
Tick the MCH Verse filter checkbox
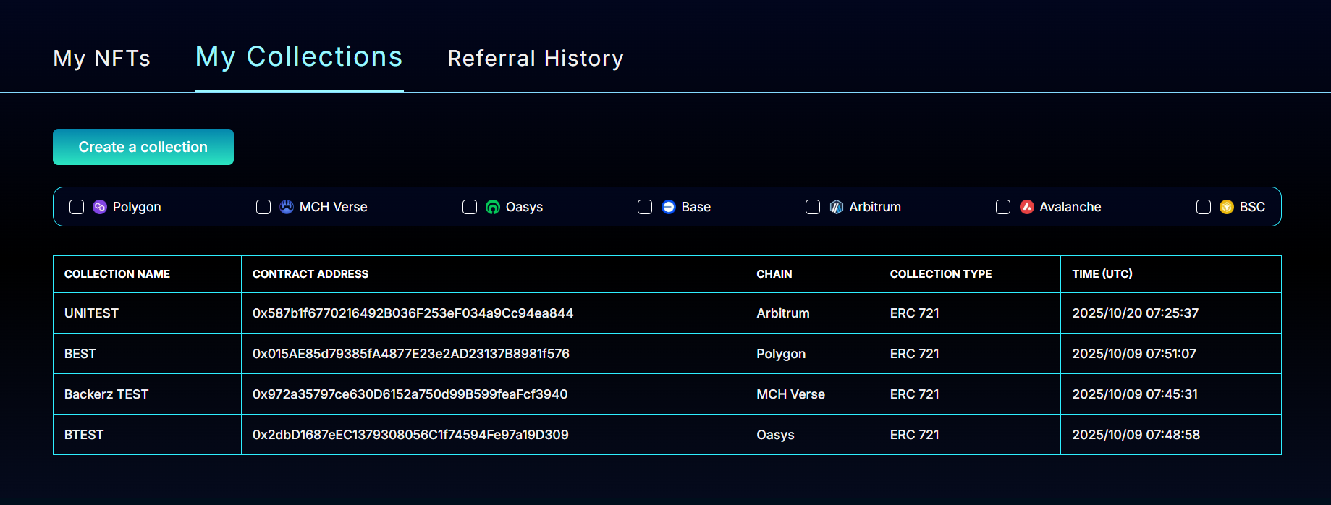pos(263,207)
